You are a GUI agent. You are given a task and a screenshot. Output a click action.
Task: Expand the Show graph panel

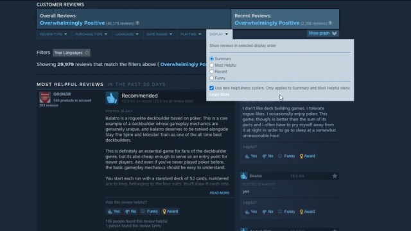[322, 33]
